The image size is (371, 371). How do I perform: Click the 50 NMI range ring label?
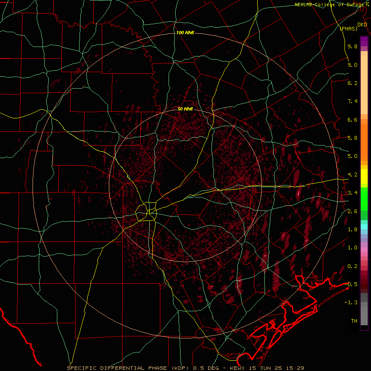click(x=185, y=109)
